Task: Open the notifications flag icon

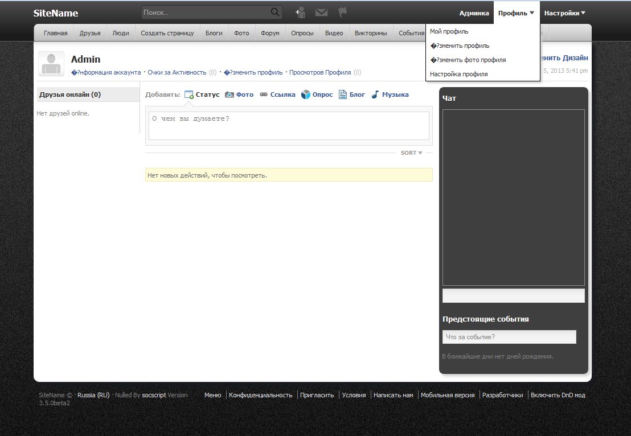Action: (342, 13)
